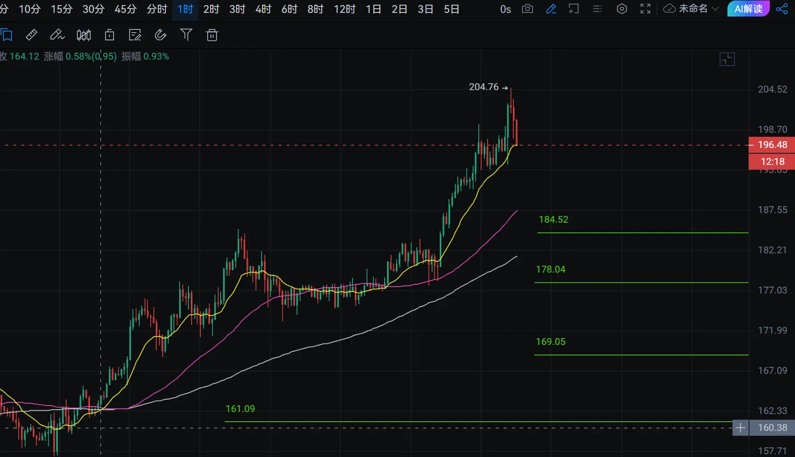795x457 pixels.
Task: Switch to the 5日 timeframe
Action: pos(452,9)
